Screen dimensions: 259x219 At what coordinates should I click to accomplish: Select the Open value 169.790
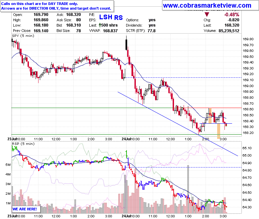(41, 15)
